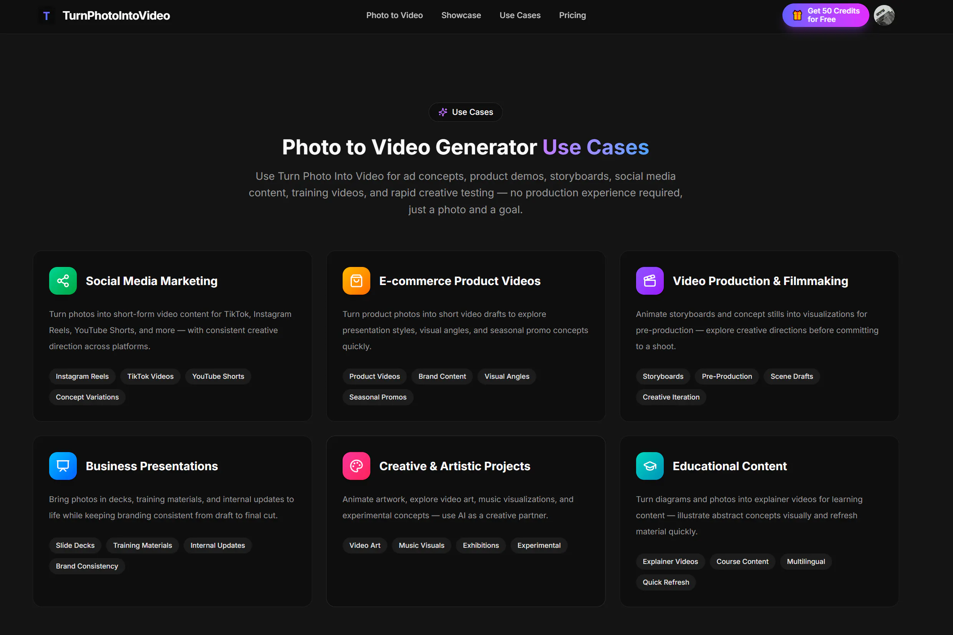Click the Visual Angles tag
This screenshot has width=953, height=635.
(x=507, y=376)
